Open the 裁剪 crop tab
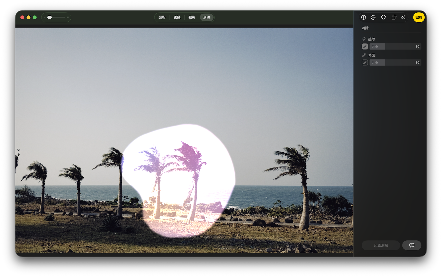The width and height of the screenshot is (442, 277). 192,17
